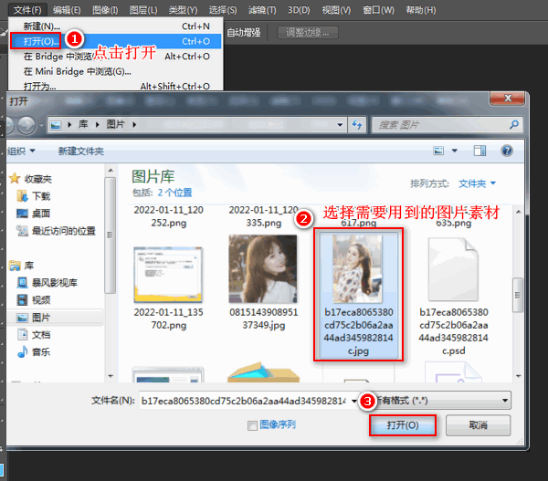This screenshot has height=481, width=548.
Task: Click the 调整边缘... button
Action: pos(308,33)
